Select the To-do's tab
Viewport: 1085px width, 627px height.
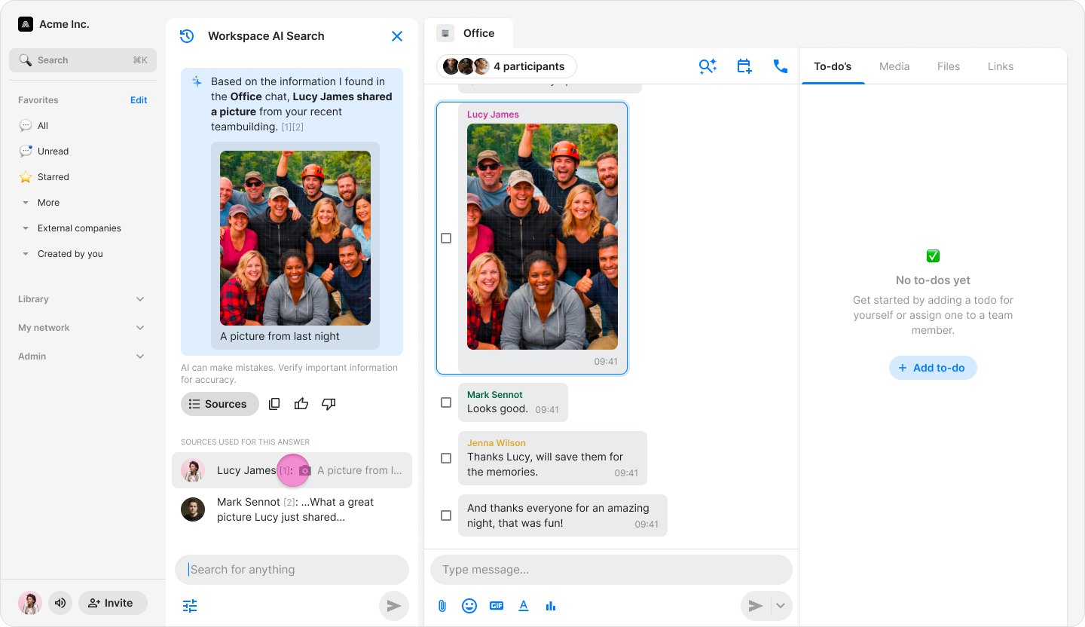[833, 66]
